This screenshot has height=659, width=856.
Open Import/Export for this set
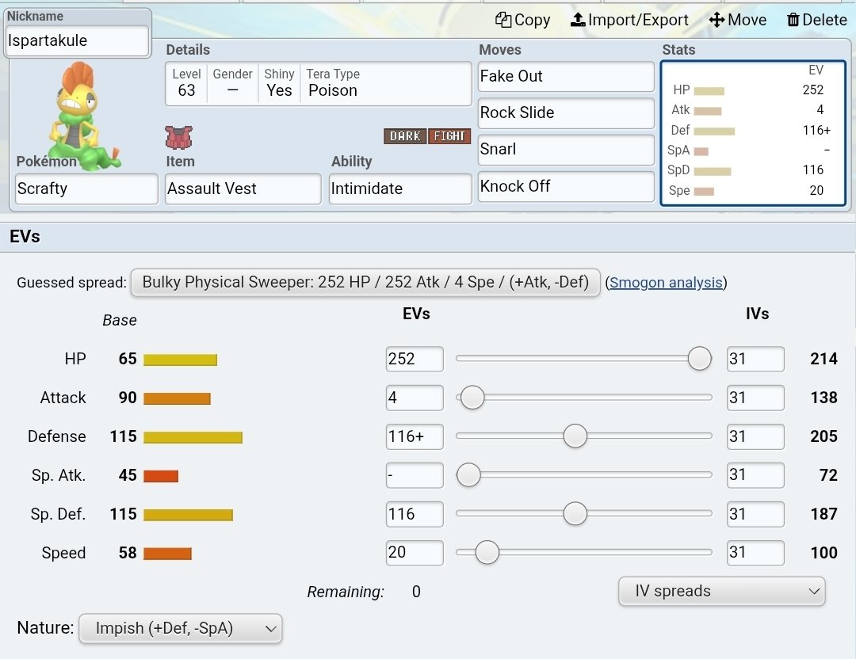(629, 20)
